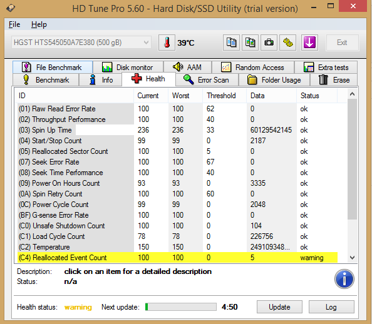Select the (01) Raw Read Error Rate row
The height and width of the screenshot is (324, 372).
click(177, 109)
